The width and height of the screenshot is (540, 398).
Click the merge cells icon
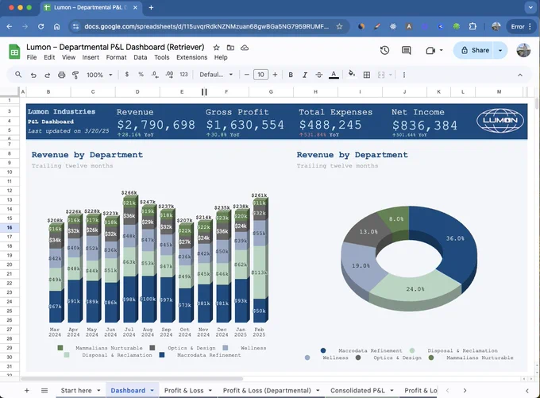click(381, 75)
